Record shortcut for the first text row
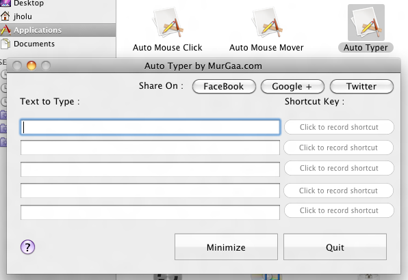This screenshot has width=408, height=280. [339, 127]
